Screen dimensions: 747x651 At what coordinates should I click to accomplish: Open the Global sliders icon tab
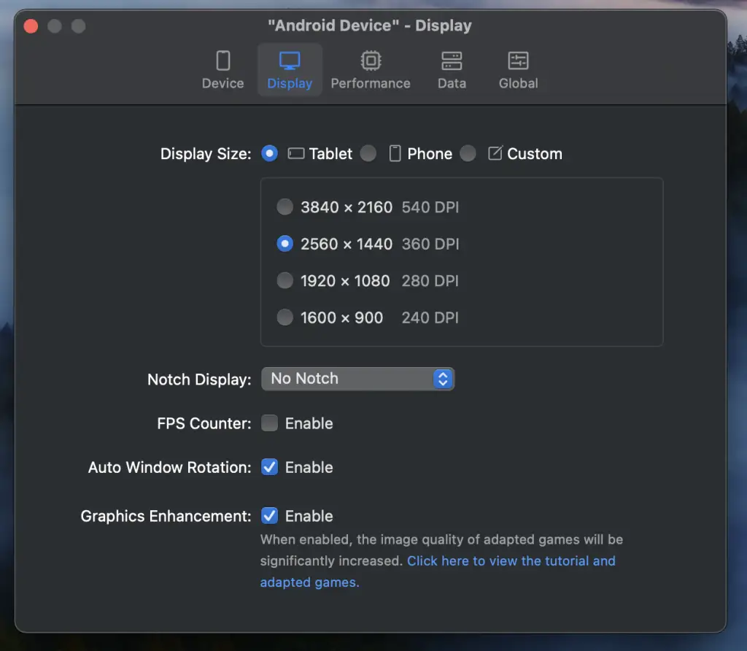click(x=518, y=60)
